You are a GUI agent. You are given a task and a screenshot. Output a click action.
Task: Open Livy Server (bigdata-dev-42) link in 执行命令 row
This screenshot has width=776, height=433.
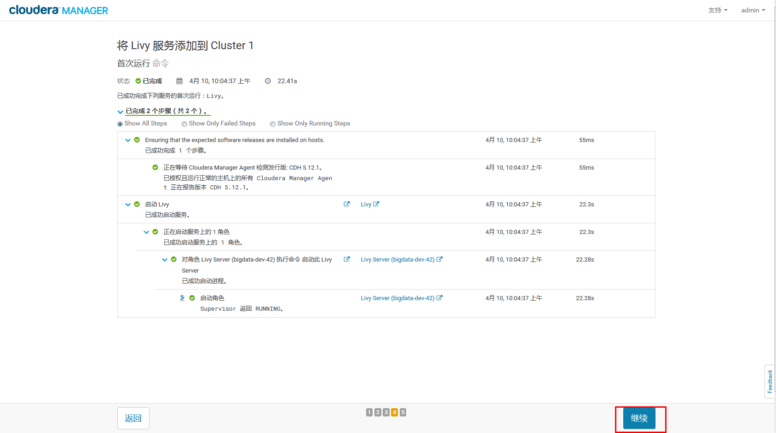coord(402,259)
